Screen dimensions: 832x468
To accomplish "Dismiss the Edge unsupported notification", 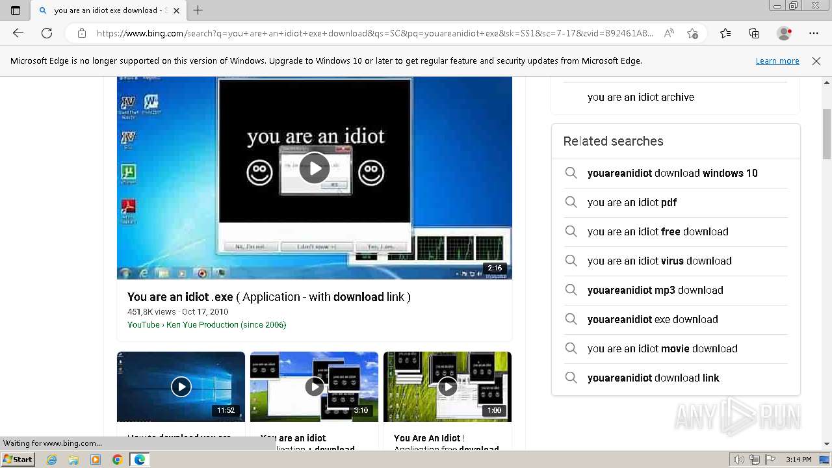I will pyautogui.click(x=816, y=61).
